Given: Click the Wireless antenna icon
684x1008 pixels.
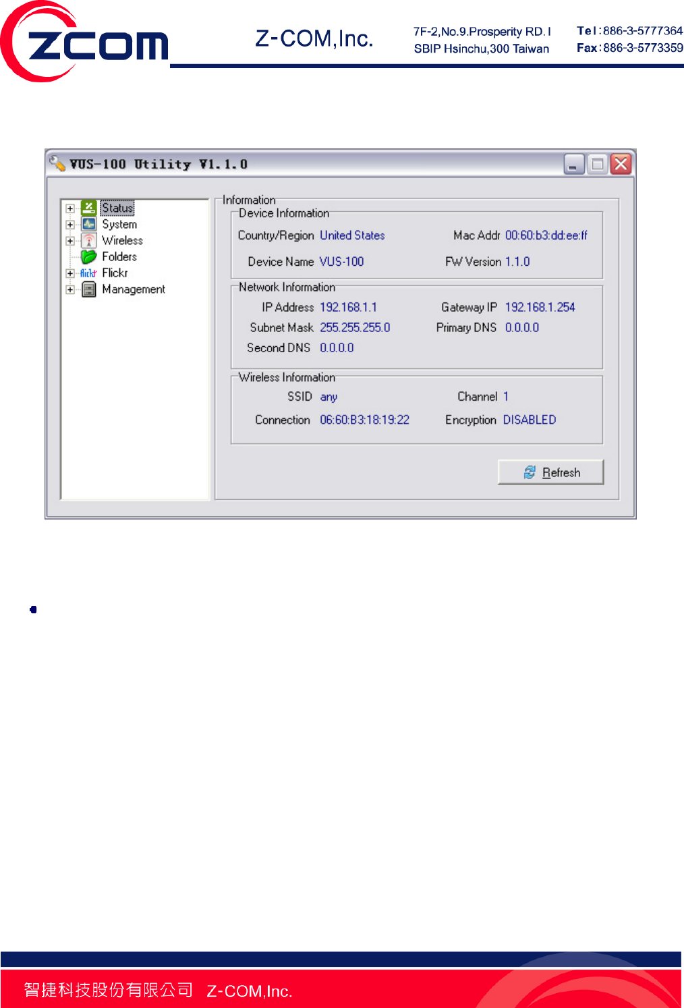Looking at the screenshot, I should point(89,240).
